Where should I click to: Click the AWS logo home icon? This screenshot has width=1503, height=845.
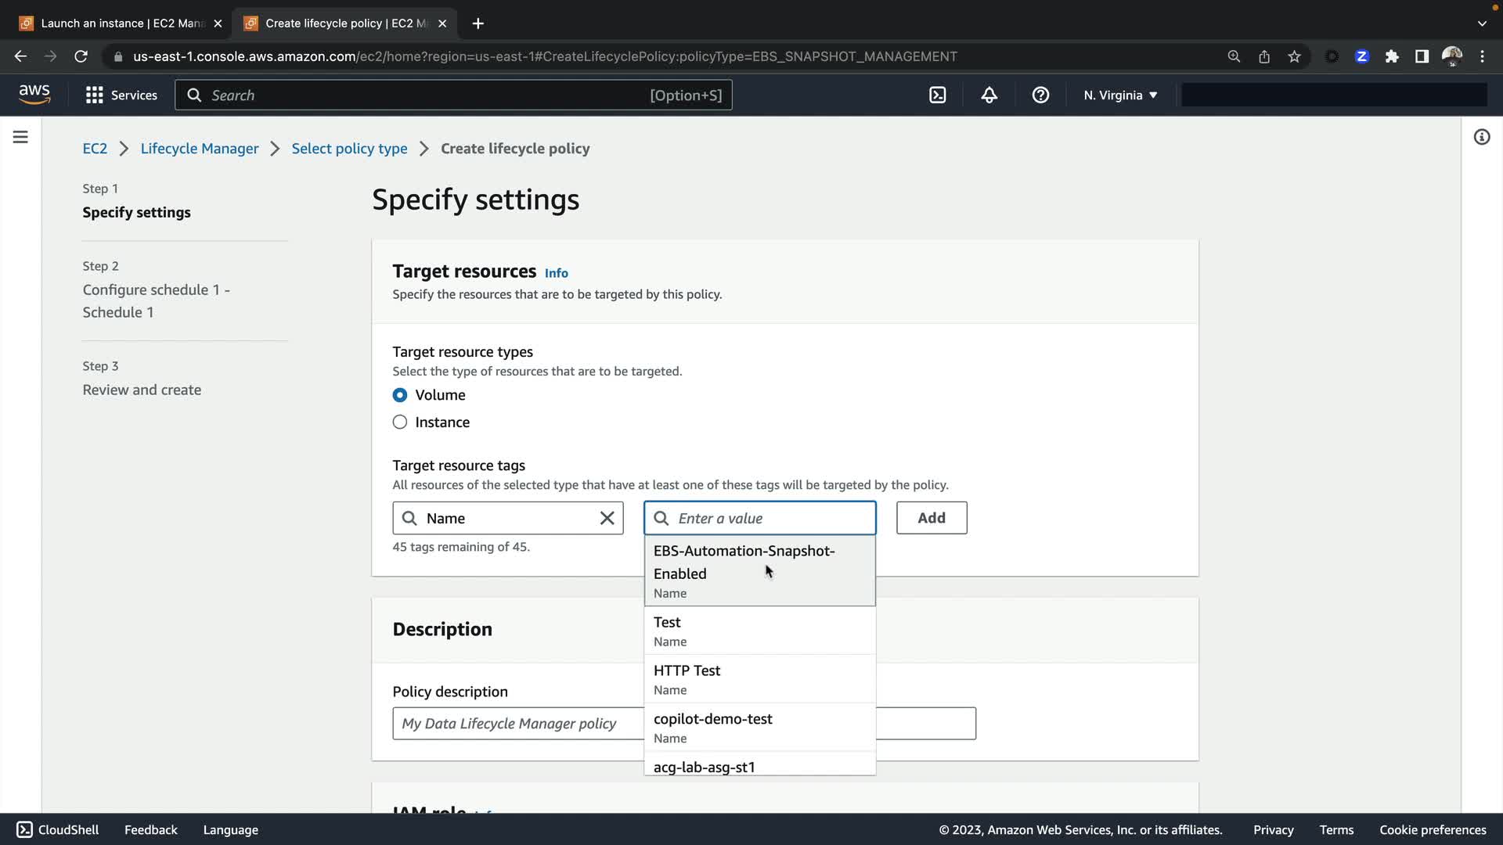34,95
